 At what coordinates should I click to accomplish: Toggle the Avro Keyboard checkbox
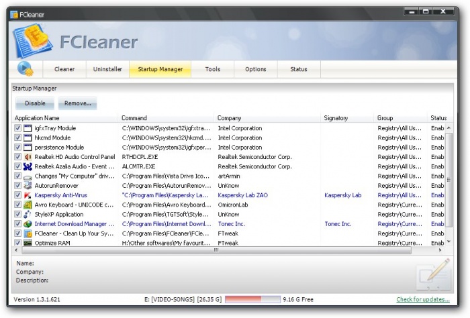[17, 205]
